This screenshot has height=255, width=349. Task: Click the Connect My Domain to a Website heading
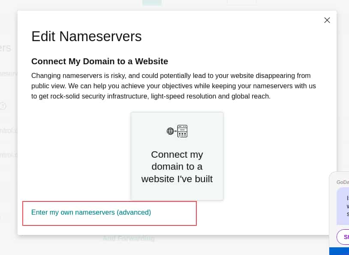tap(100, 61)
